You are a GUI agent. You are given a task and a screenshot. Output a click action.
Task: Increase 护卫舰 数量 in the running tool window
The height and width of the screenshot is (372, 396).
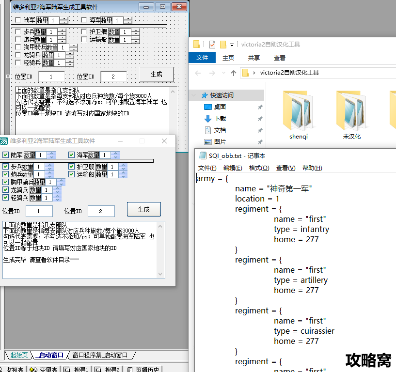coord(123,165)
